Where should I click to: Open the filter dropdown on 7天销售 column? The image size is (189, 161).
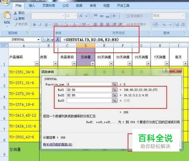tap(167, 63)
